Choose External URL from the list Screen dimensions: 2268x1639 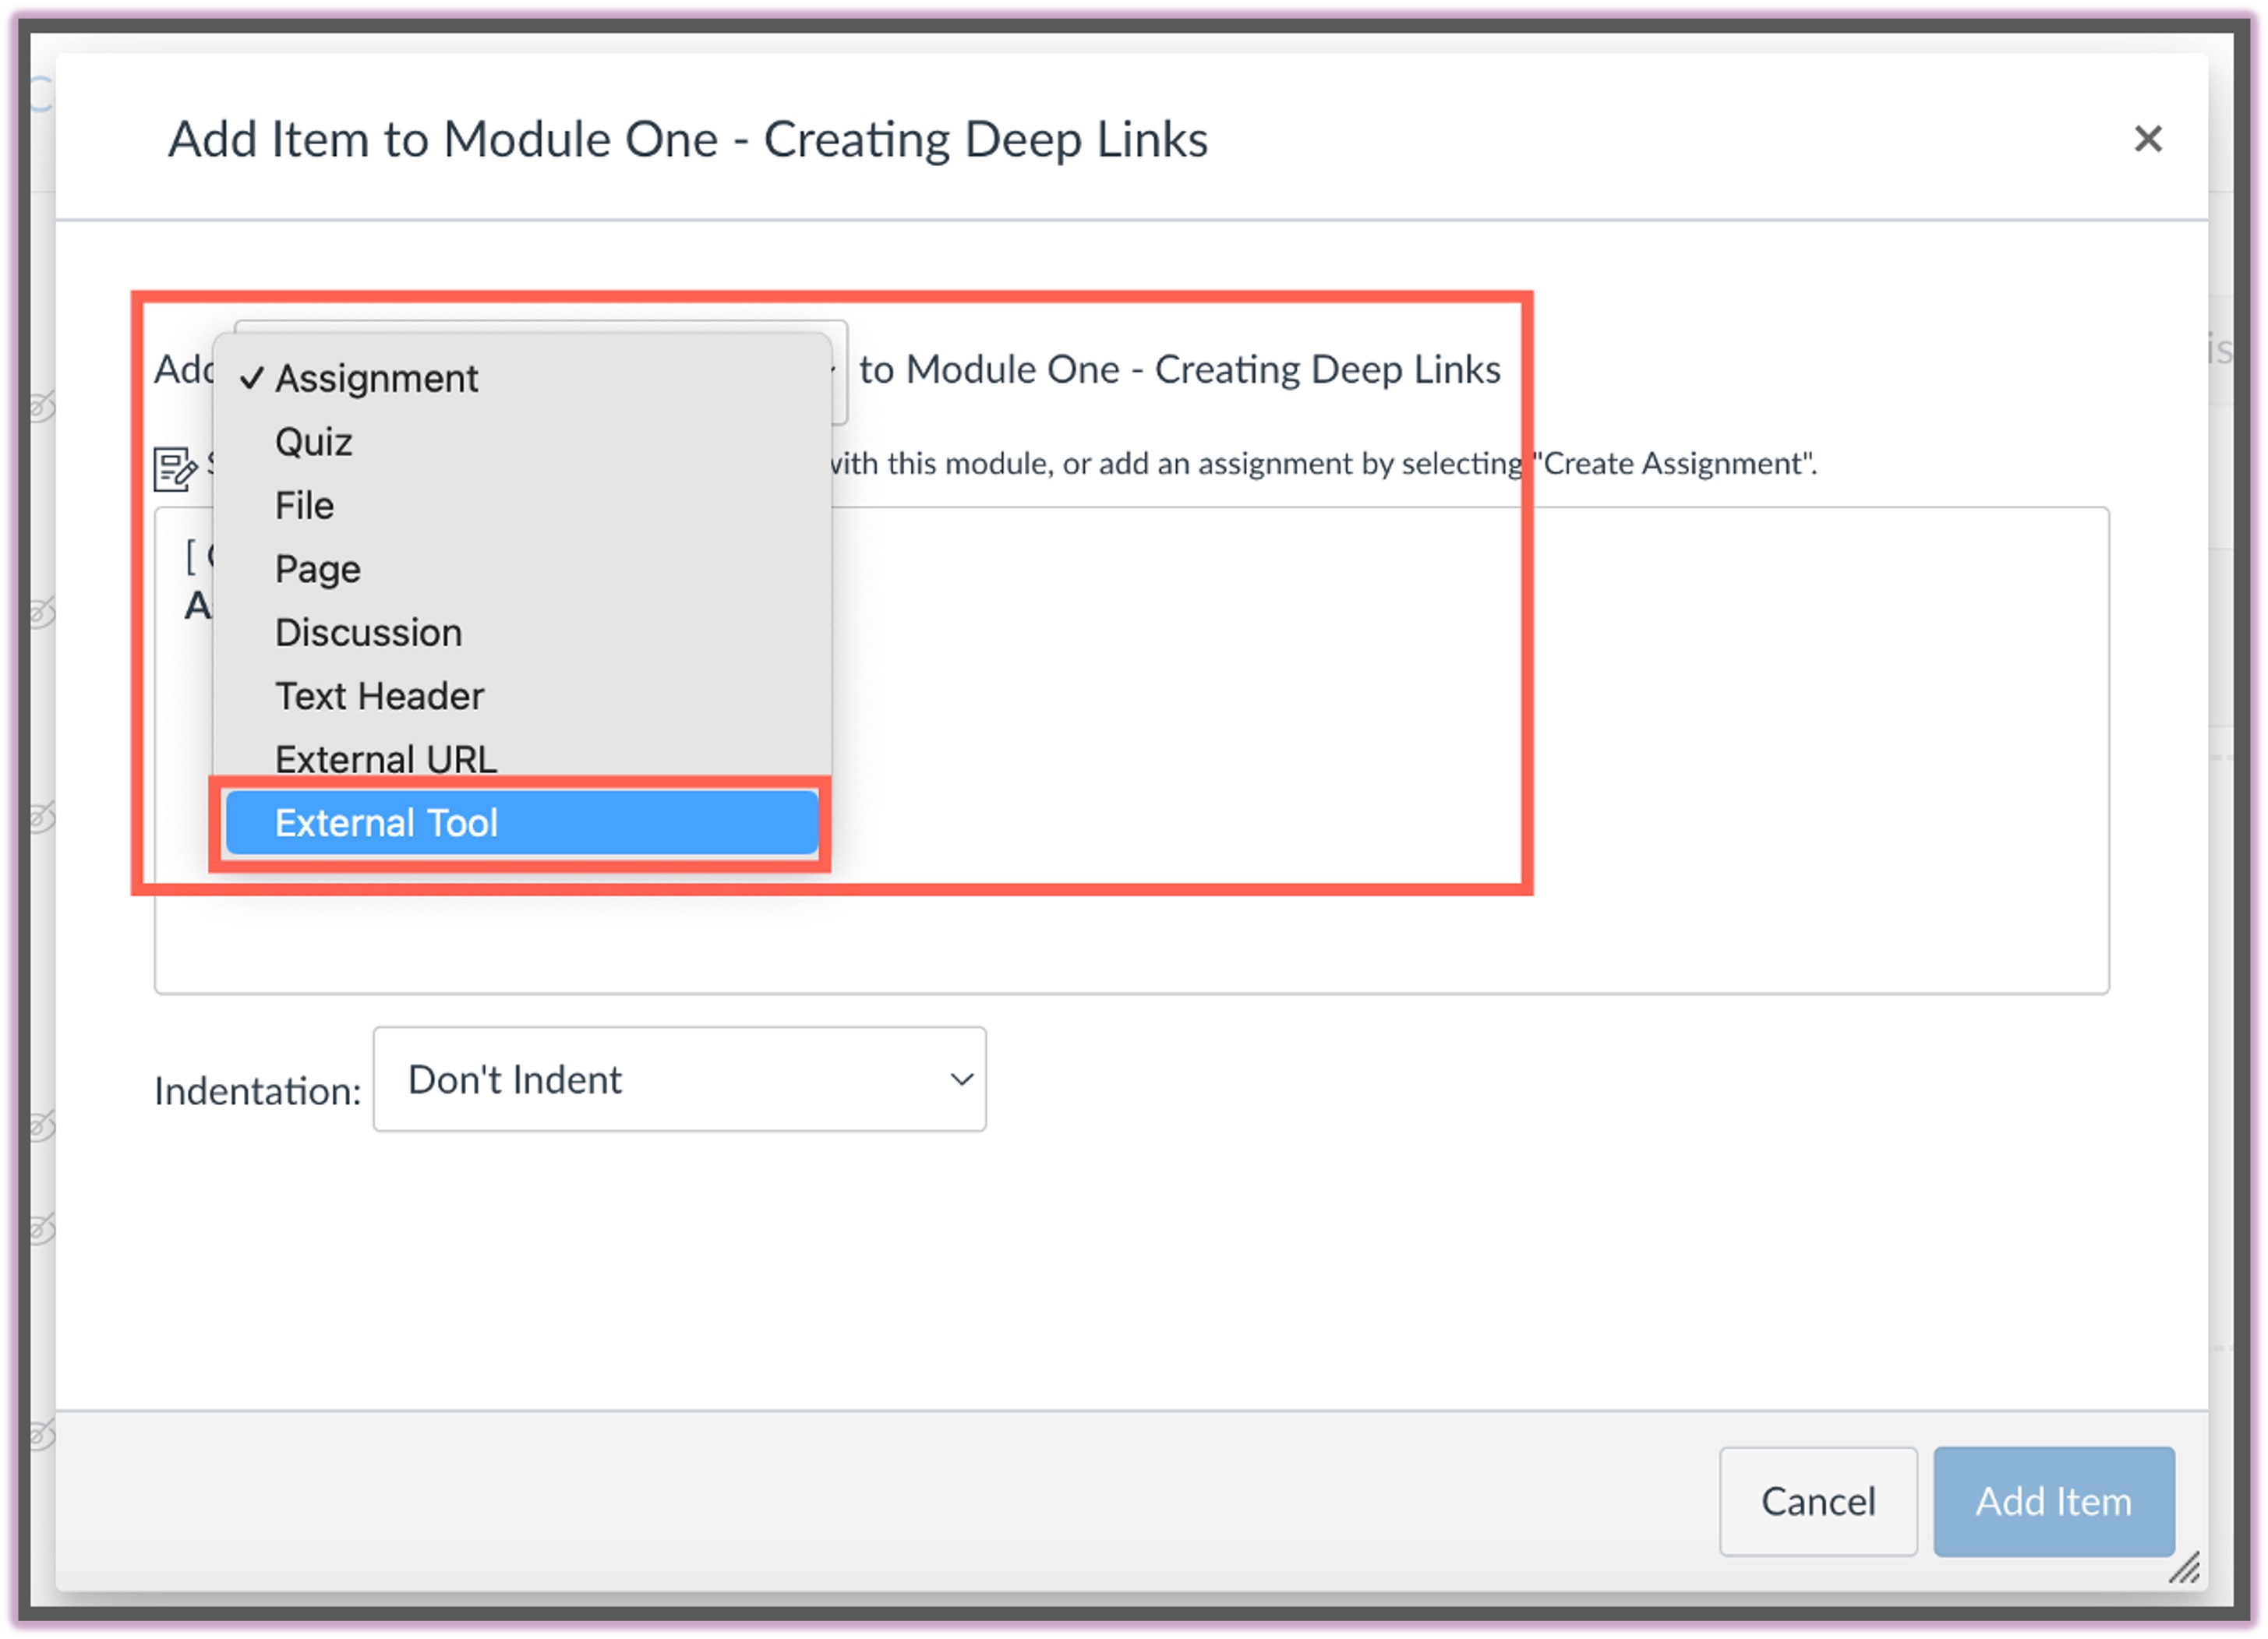[385, 758]
